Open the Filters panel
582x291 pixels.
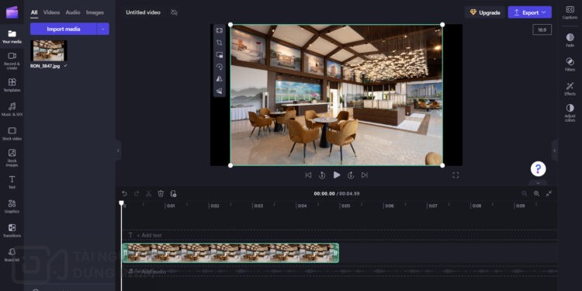pos(570,64)
